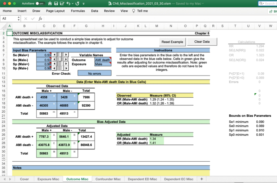This screenshot has width=277, height=183.
Task: Click the Tell me lightbulb icon
Action: click(x=133, y=11)
